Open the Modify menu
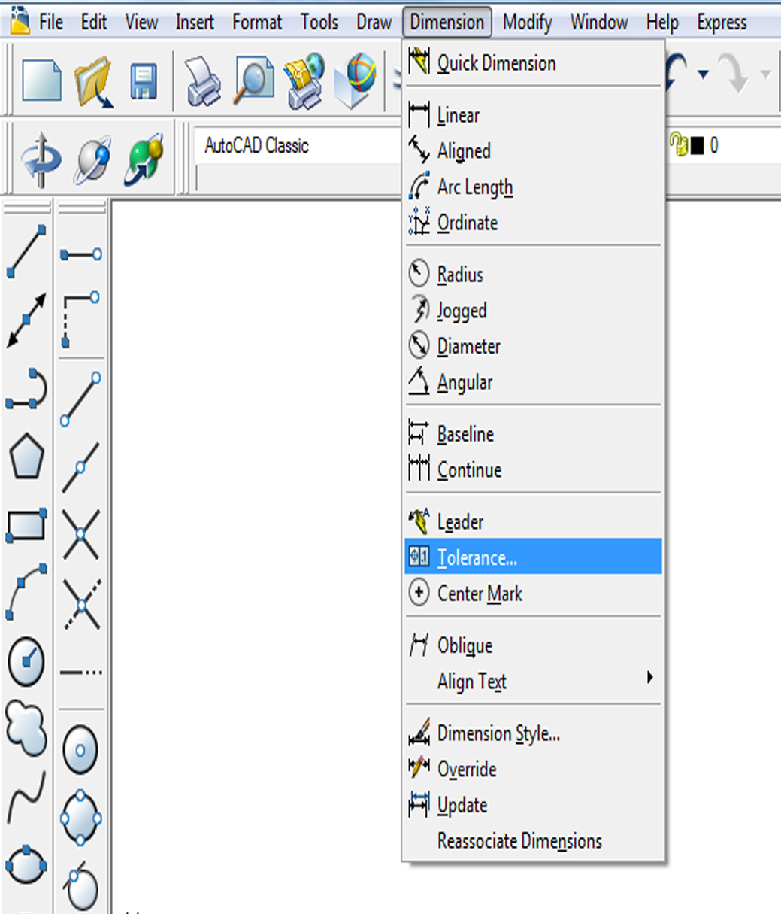This screenshot has height=914, width=781. click(526, 22)
